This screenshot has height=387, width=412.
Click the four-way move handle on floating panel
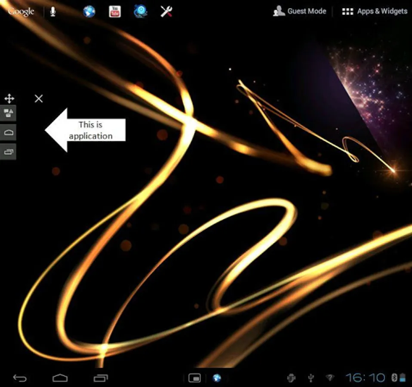click(9, 98)
